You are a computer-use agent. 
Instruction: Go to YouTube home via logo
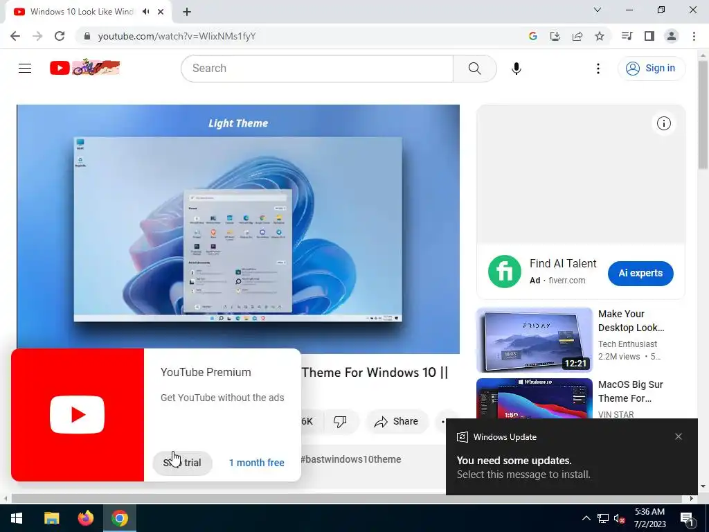click(84, 68)
